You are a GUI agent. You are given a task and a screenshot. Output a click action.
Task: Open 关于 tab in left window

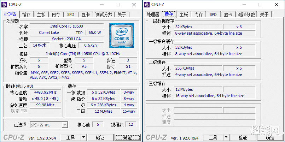coord(122,14)
